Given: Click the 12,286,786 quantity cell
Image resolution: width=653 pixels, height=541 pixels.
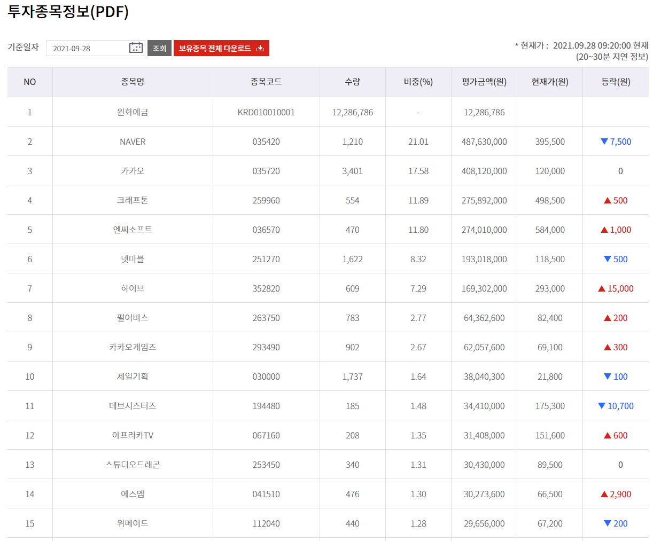Looking at the screenshot, I should [x=353, y=112].
